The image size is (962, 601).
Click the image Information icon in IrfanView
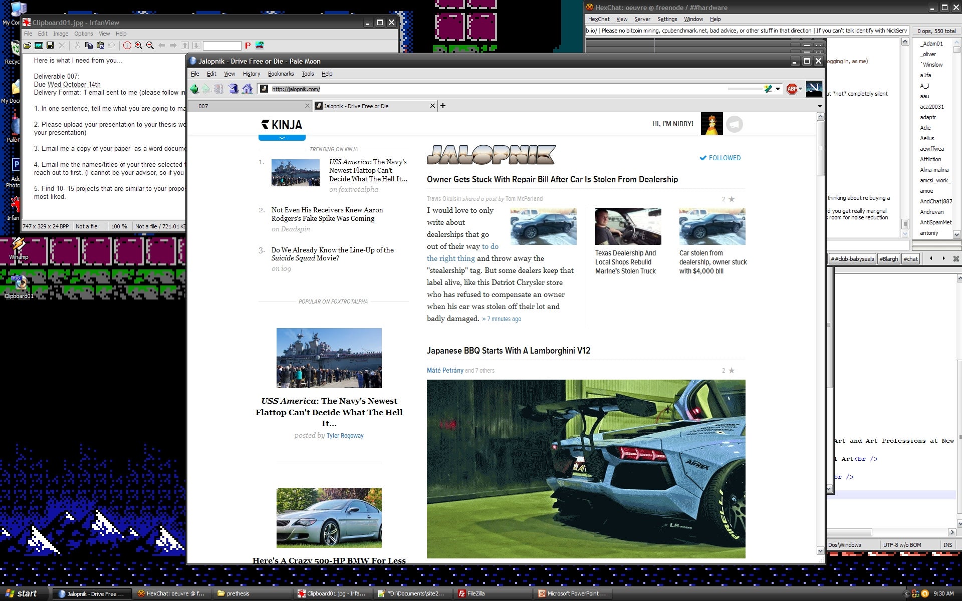tap(127, 46)
